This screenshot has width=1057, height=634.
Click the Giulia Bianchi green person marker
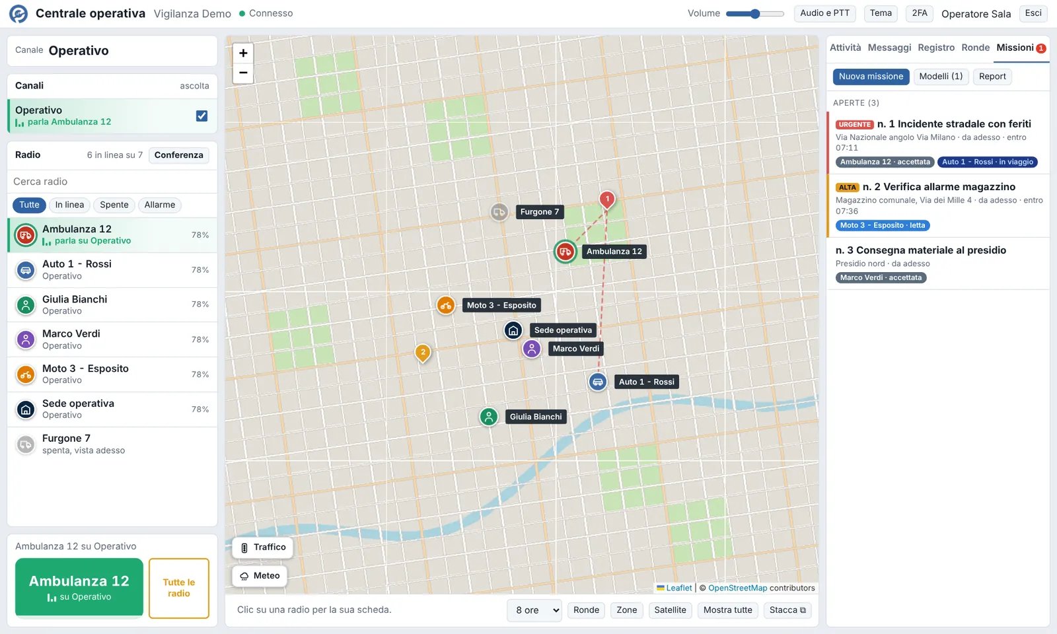pos(488,417)
